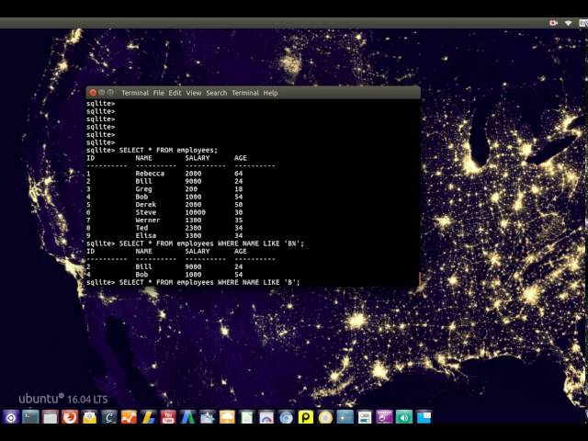Click Bob row in second result set
Viewport: 588px width, 441px height.
click(x=164, y=275)
